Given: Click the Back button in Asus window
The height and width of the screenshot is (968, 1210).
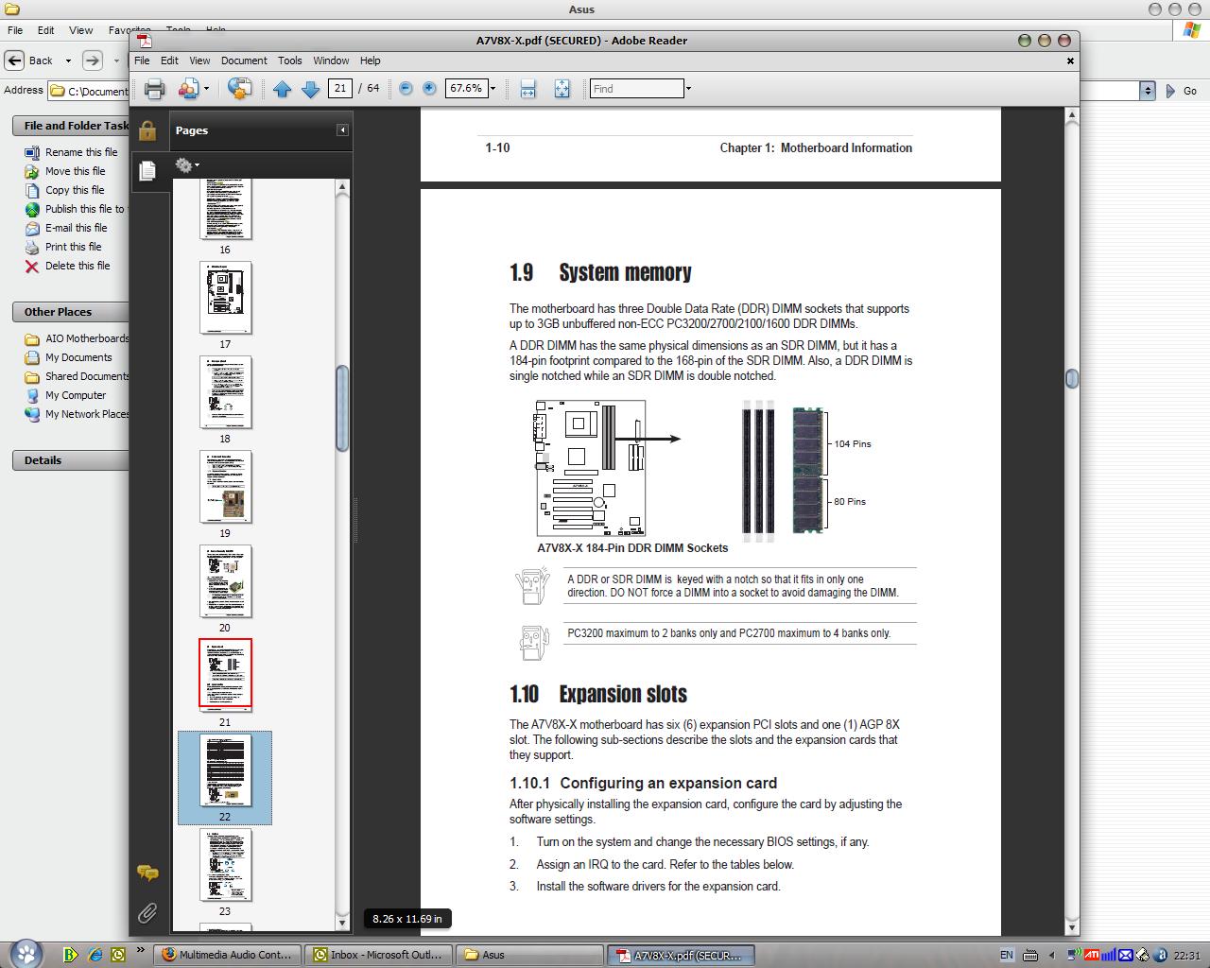Looking at the screenshot, I should coord(29,60).
